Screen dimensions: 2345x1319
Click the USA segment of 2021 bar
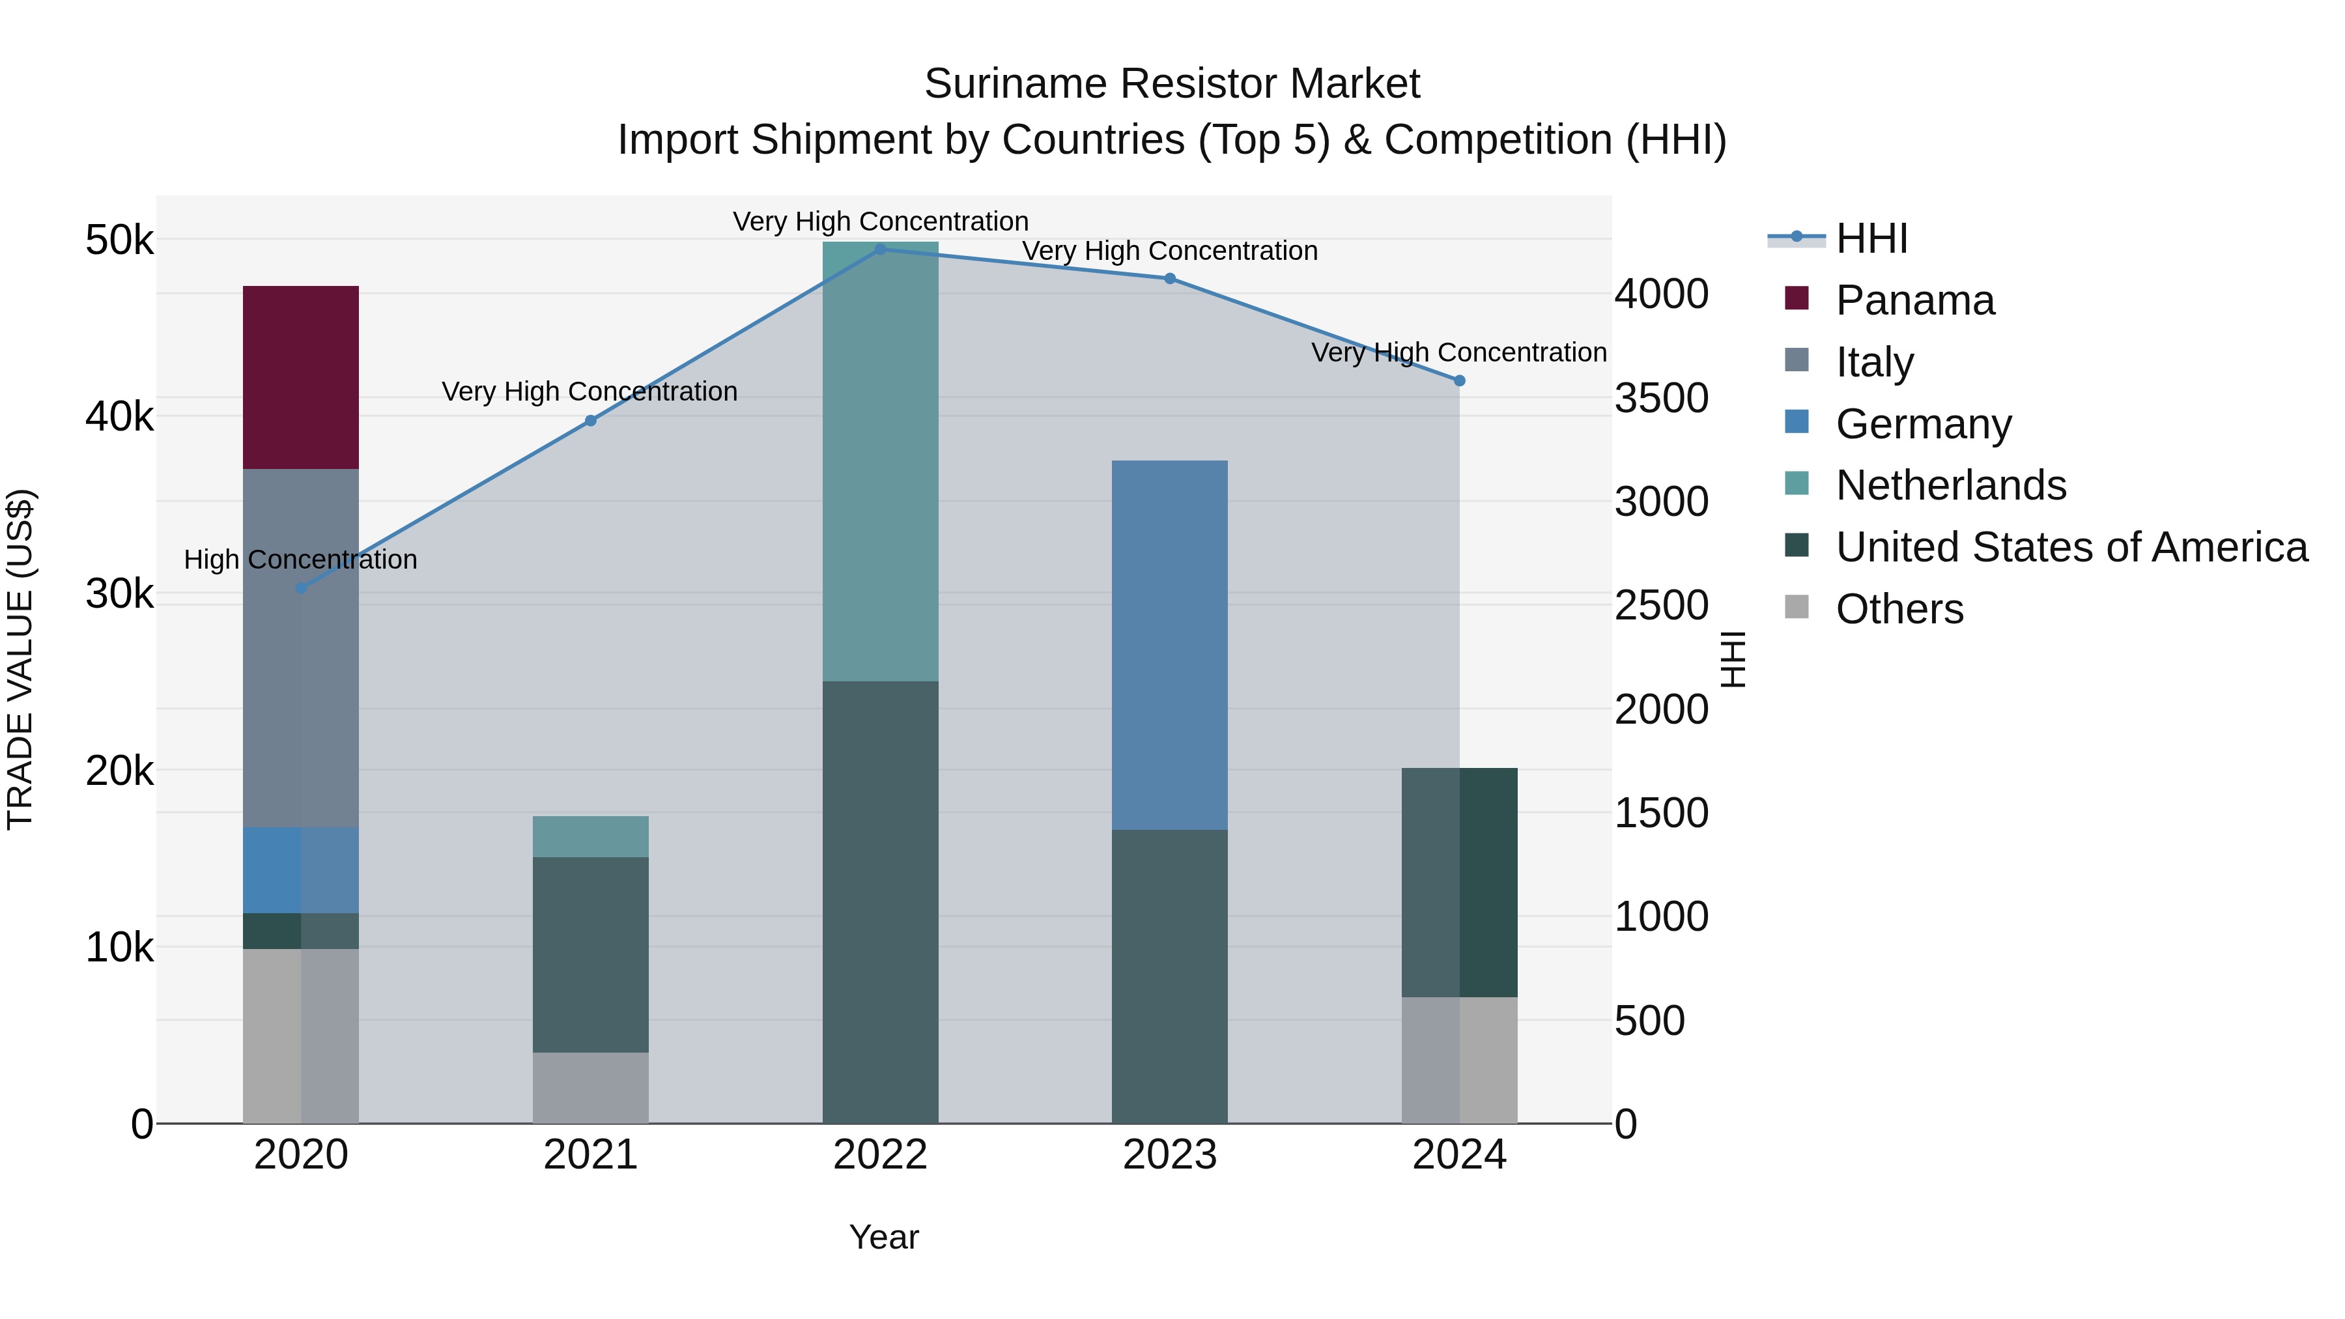pyautogui.click(x=591, y=955)
